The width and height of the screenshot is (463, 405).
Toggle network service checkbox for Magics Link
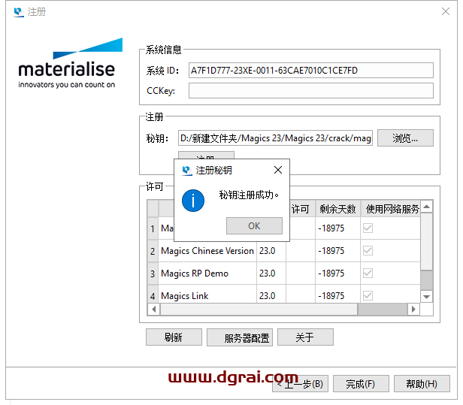click(x=368, y=295)
